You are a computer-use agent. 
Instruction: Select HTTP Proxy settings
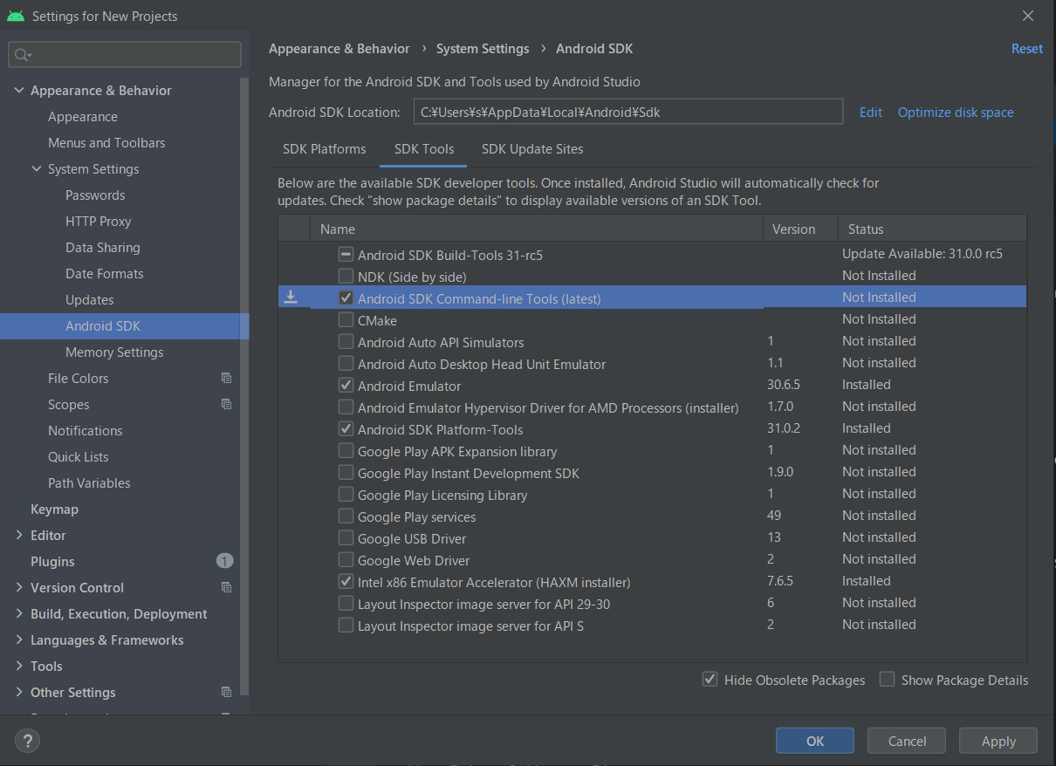98,222
